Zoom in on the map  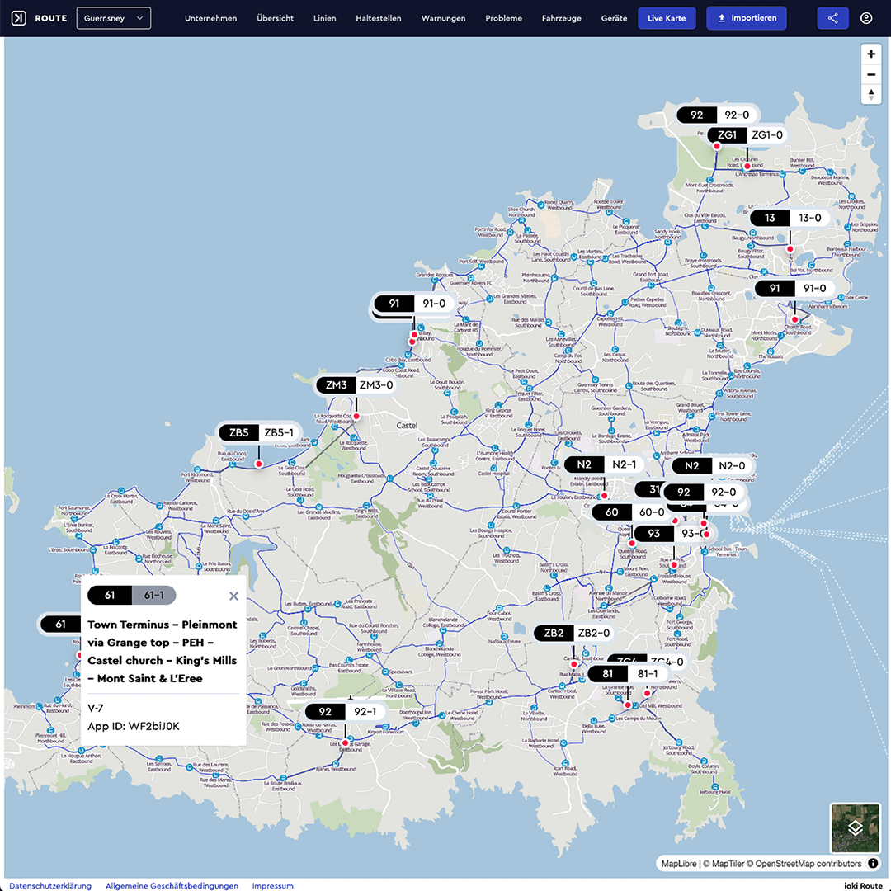pyautogui.click(x=871, y=54)
